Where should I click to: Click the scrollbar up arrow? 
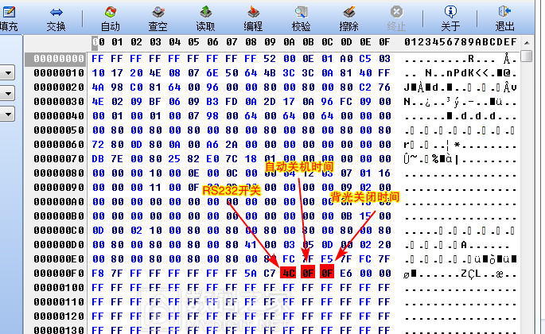click(527, 57)
